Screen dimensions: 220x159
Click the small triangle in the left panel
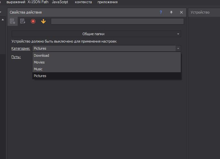coord(3,20)
